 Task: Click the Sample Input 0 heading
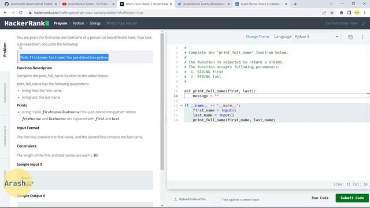pyautogui.click(x=29, y=164)
